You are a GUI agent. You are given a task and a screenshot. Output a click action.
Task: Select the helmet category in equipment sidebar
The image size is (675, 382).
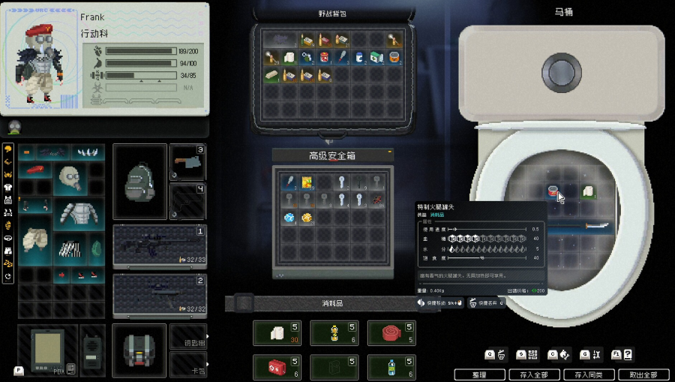(7, 149)
